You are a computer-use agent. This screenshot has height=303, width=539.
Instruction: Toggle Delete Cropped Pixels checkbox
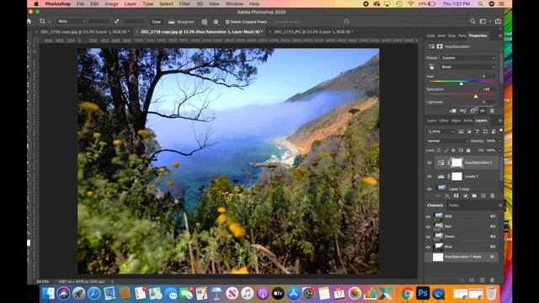[227, 22]
